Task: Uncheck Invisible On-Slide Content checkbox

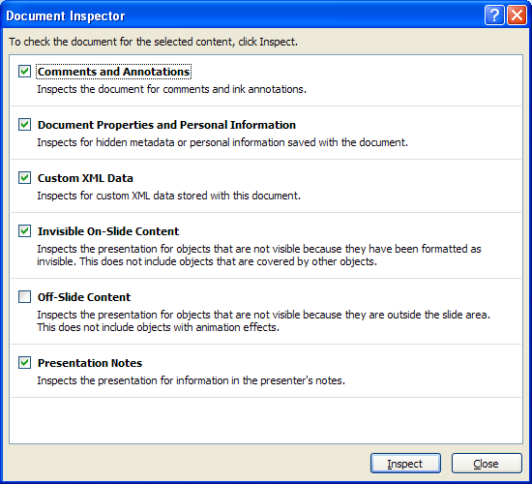Action: point(24,231)
